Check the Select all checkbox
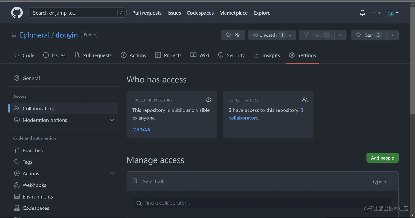Image resolution: width=415 pixels, height=218 pixels. (135, 181)
